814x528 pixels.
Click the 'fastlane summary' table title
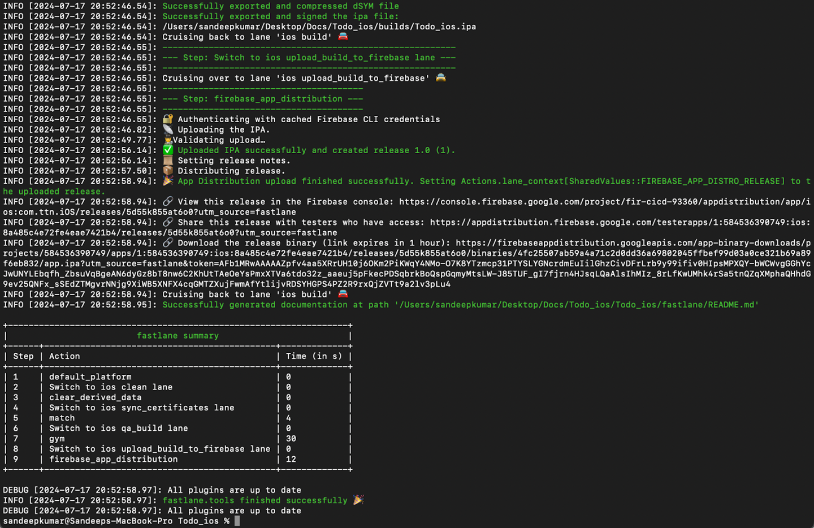point(177,336)
